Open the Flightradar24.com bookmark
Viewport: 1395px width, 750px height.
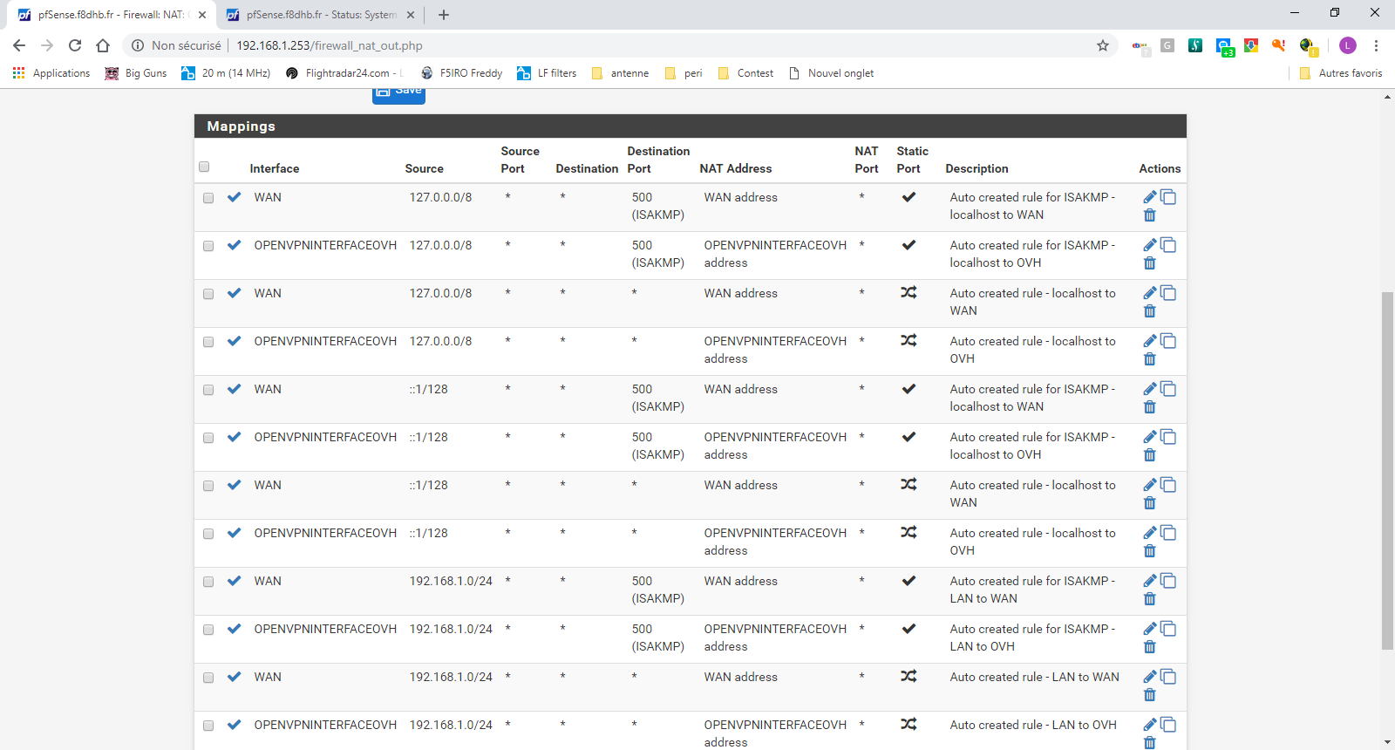click(344, 73)
